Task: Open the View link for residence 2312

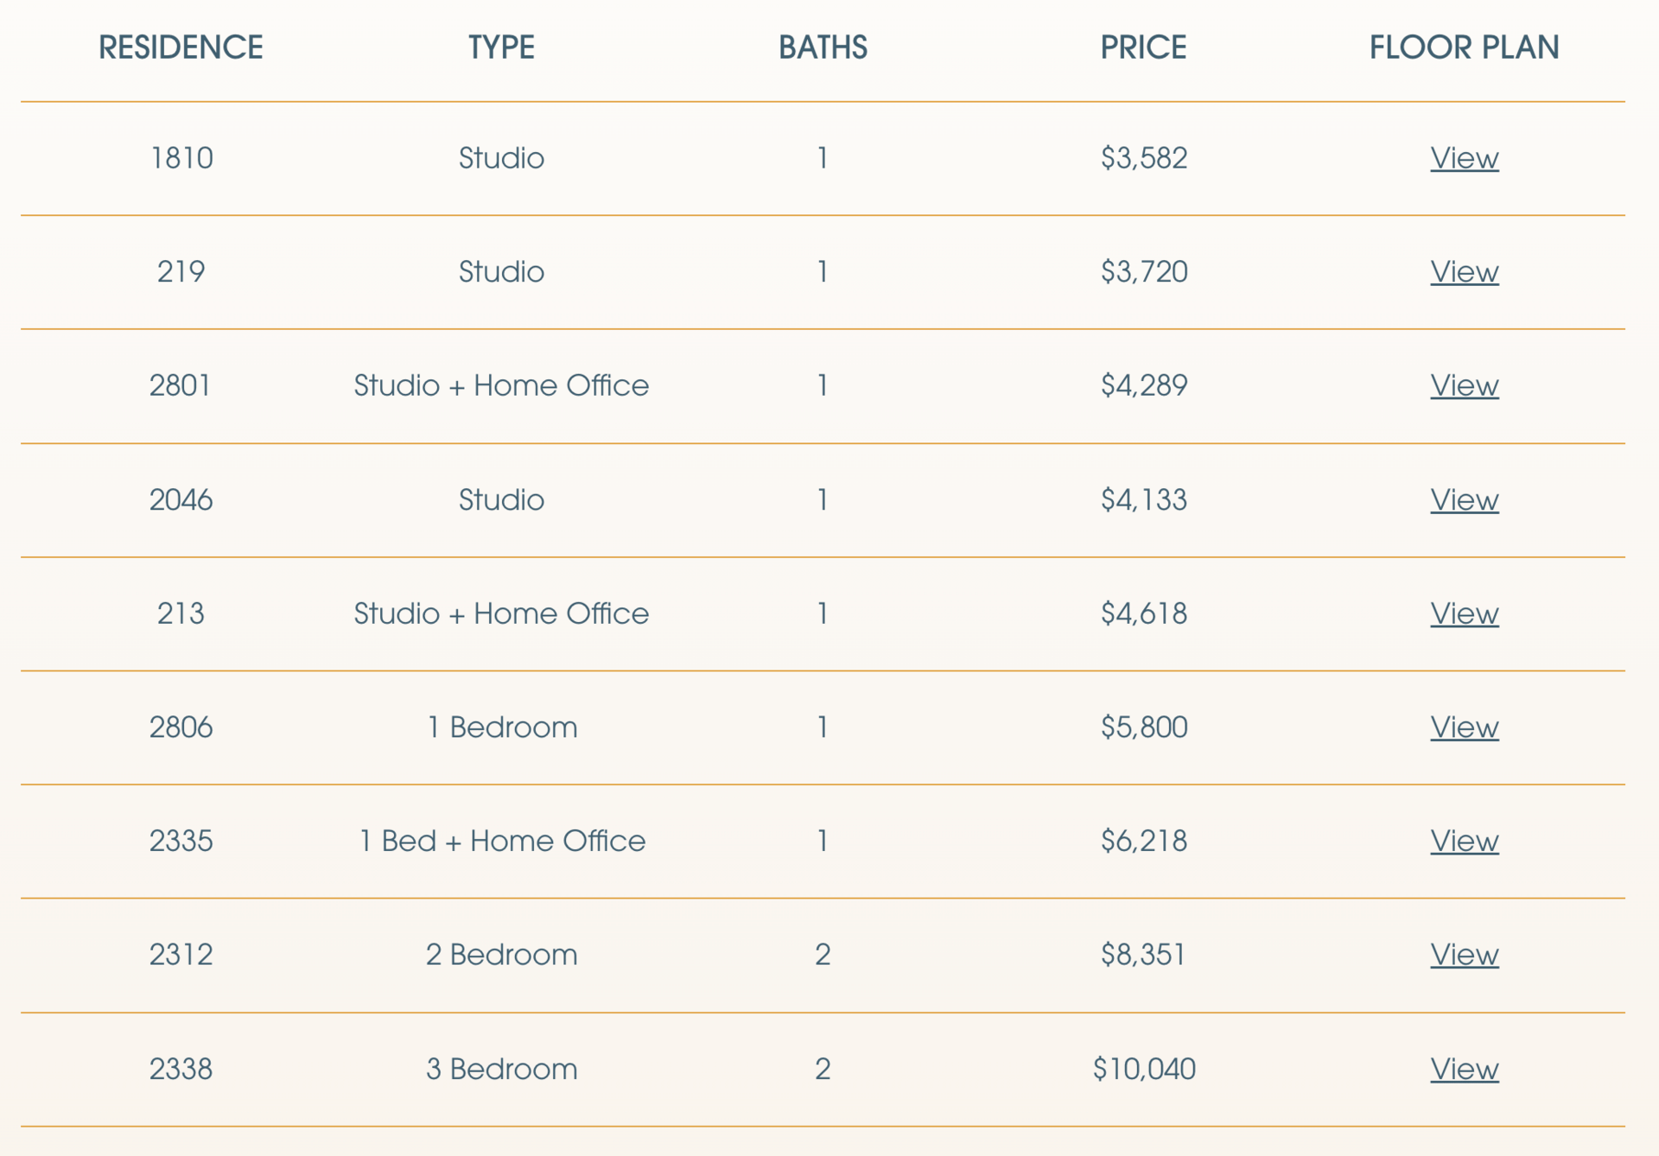Action: (x=1464, y=955)
